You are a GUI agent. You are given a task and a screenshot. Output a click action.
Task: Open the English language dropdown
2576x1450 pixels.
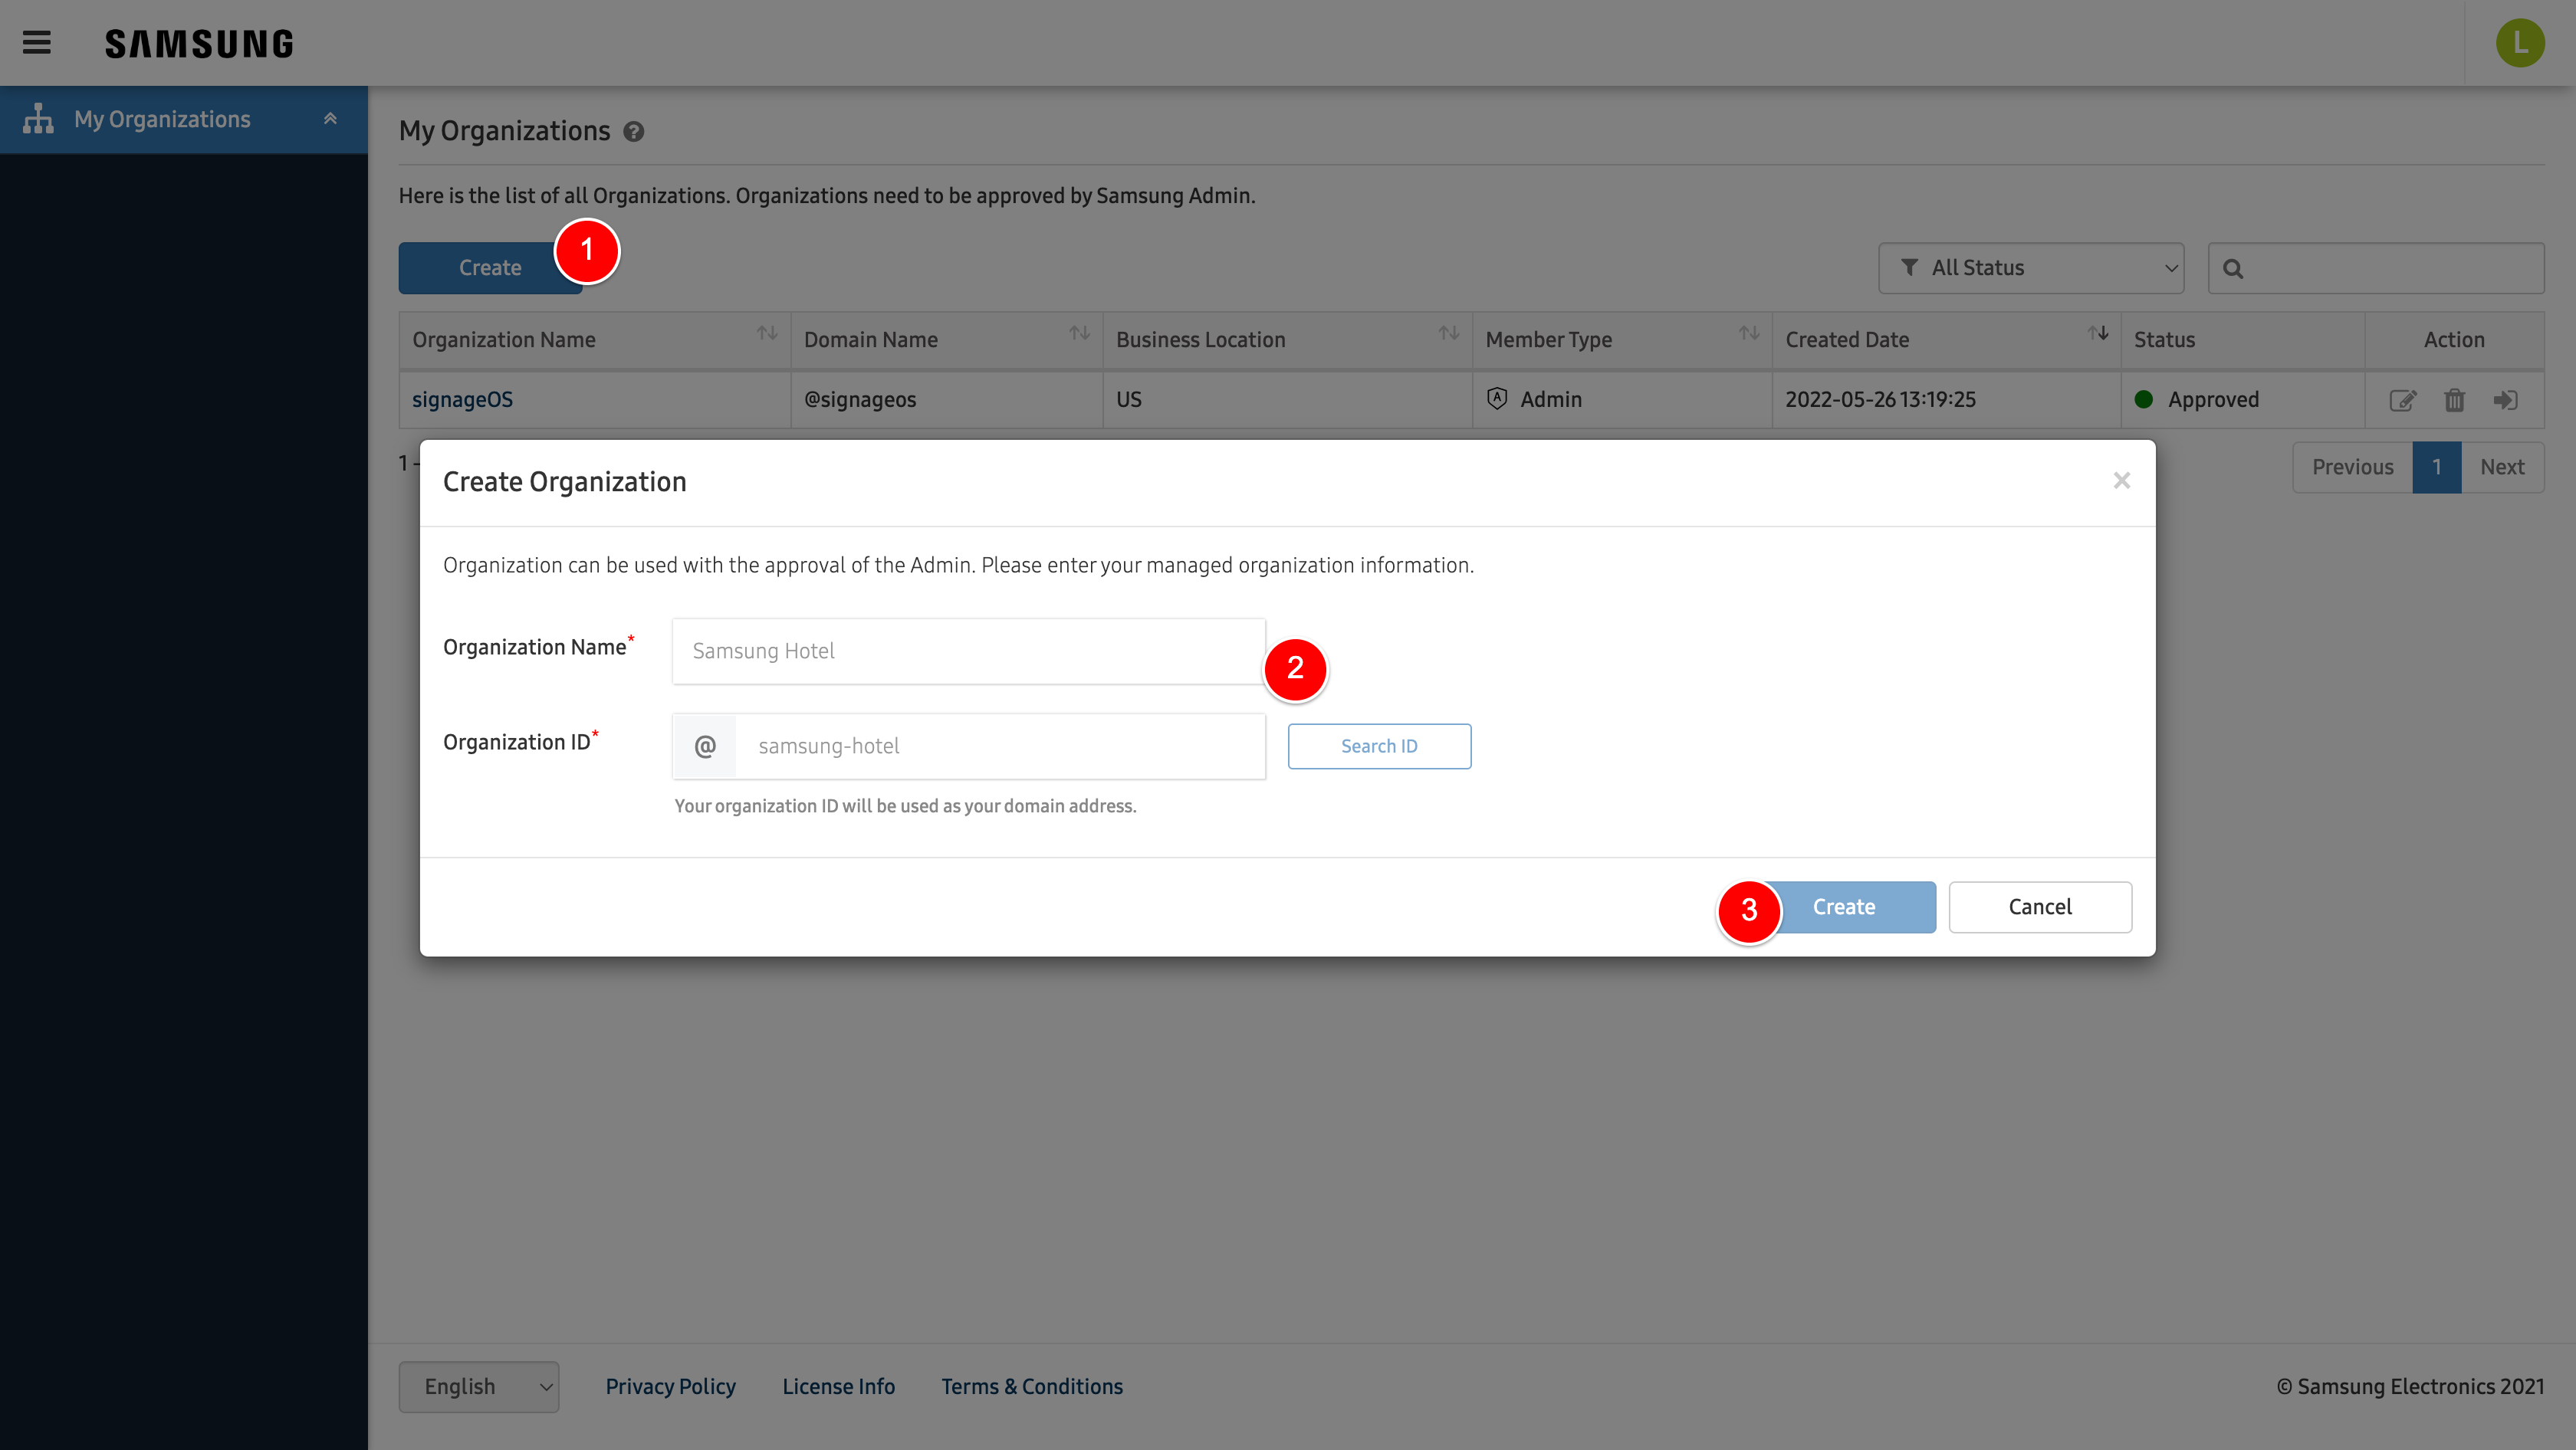(479, 1387)
